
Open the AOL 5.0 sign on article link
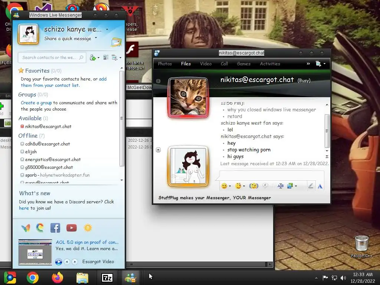[x=87, y=242]
